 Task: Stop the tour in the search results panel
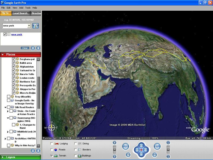38,48
